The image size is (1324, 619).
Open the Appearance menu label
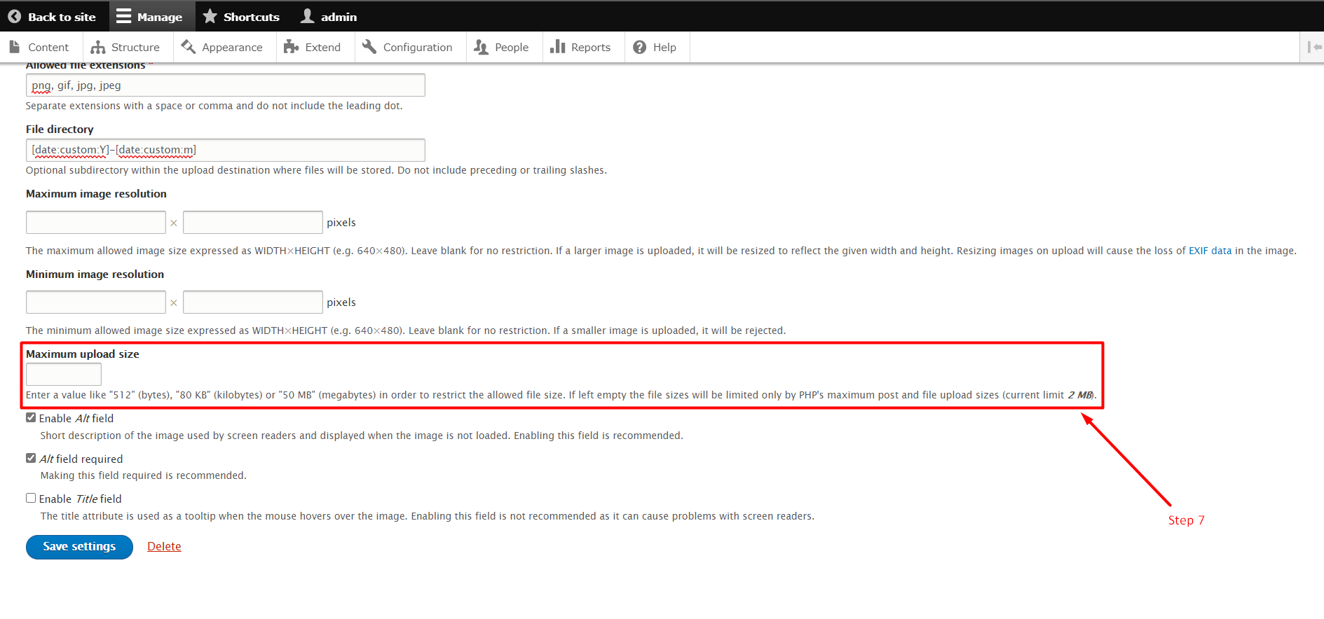[232, 48]
